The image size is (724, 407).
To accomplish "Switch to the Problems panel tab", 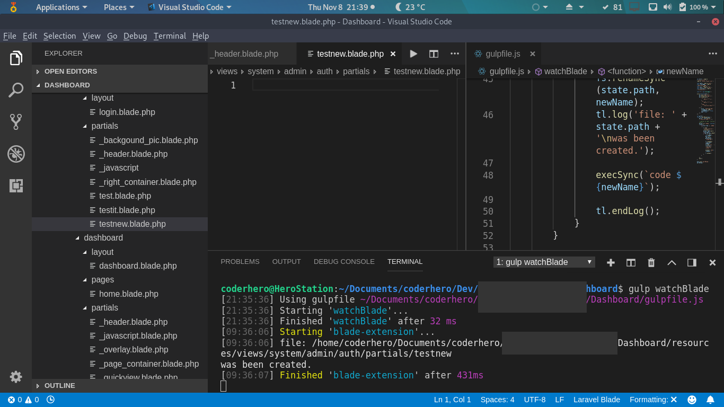I will click(x=240, y=262).
